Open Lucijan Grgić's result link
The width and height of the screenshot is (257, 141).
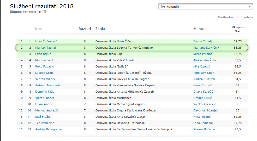pos(44,73)
